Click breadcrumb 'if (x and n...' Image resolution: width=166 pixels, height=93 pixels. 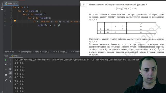point(75,52)
